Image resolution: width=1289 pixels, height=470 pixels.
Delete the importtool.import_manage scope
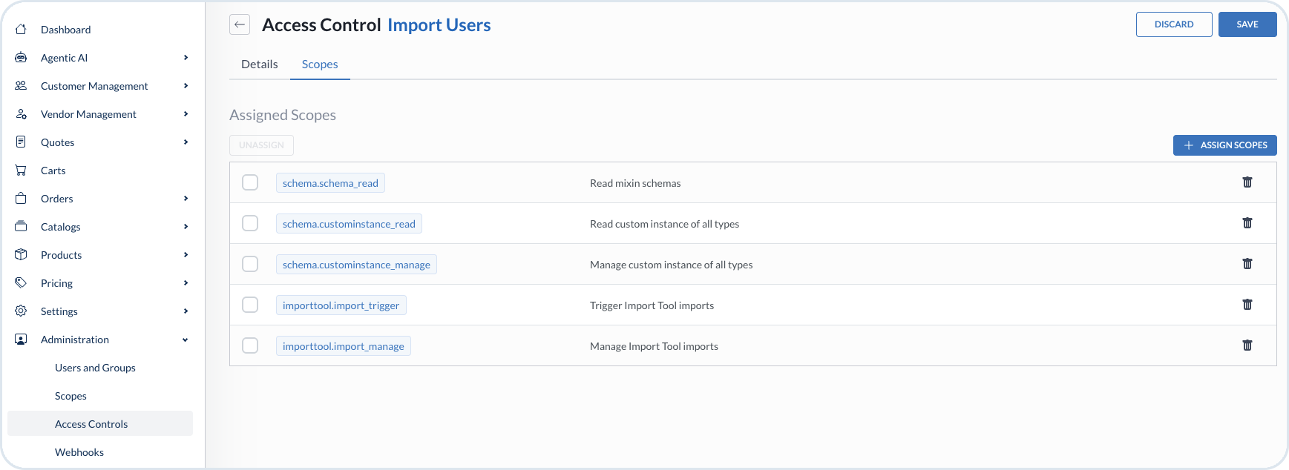(x=1247, y=345)
